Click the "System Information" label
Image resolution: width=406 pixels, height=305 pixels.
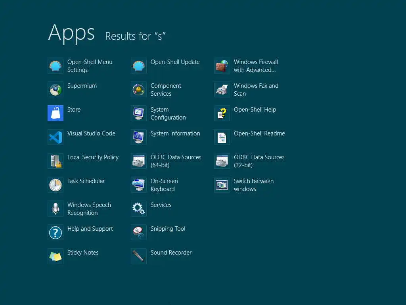point(175,133)
